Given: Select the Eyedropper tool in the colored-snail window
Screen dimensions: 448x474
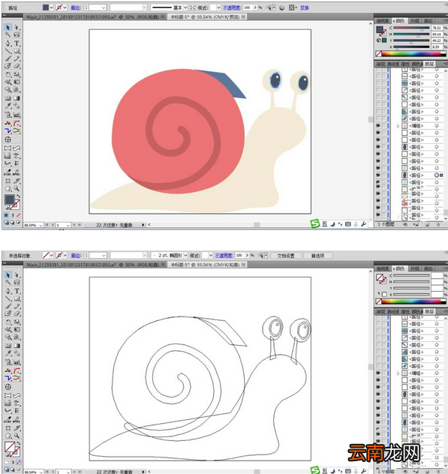Looking at the screenshot, I should coord(8,106).
